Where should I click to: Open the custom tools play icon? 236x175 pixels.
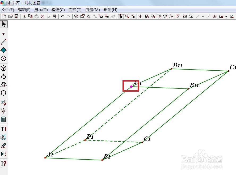3,154
